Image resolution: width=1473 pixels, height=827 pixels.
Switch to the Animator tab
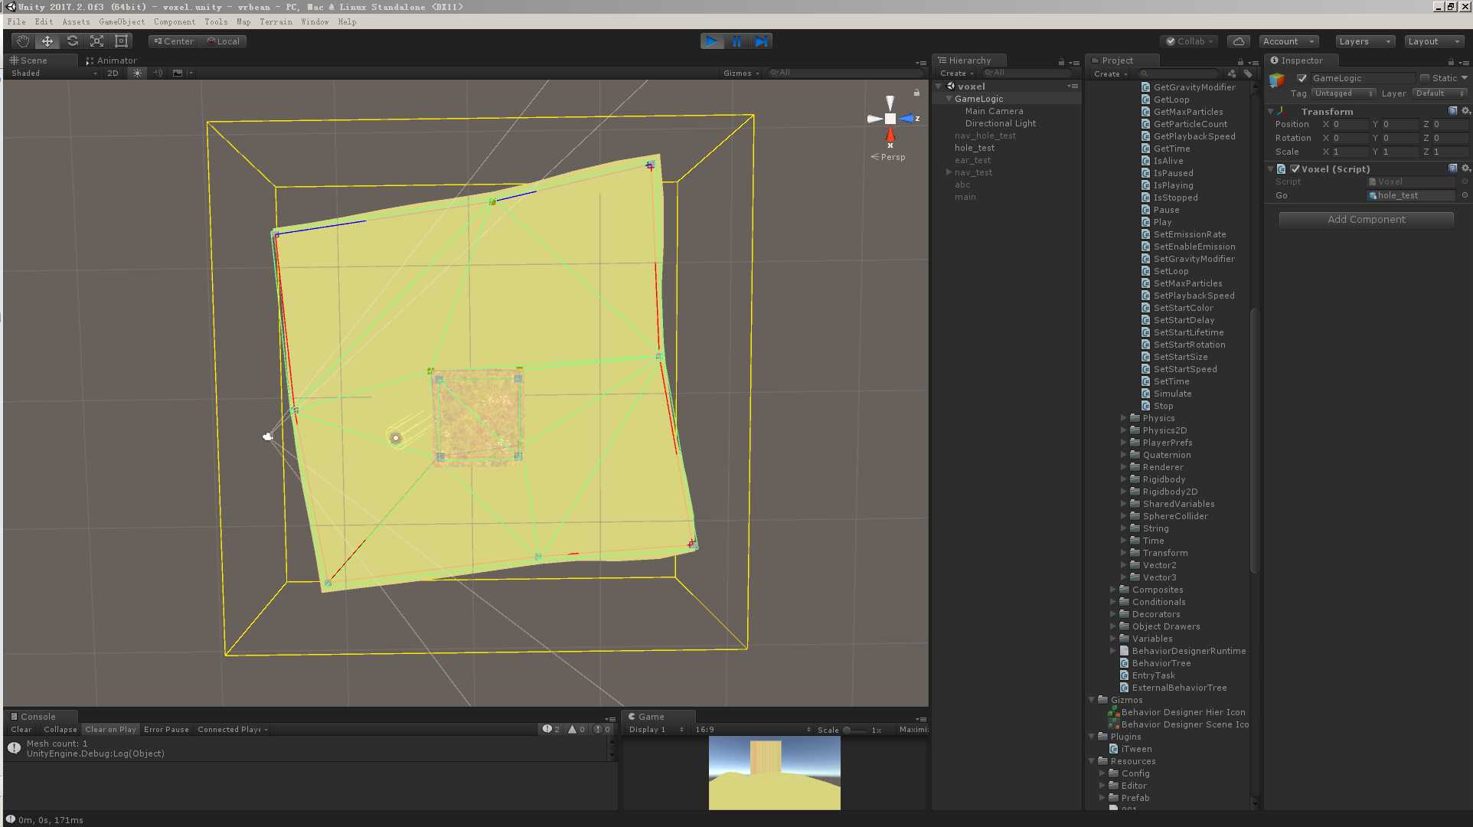[x=112, y=60]
